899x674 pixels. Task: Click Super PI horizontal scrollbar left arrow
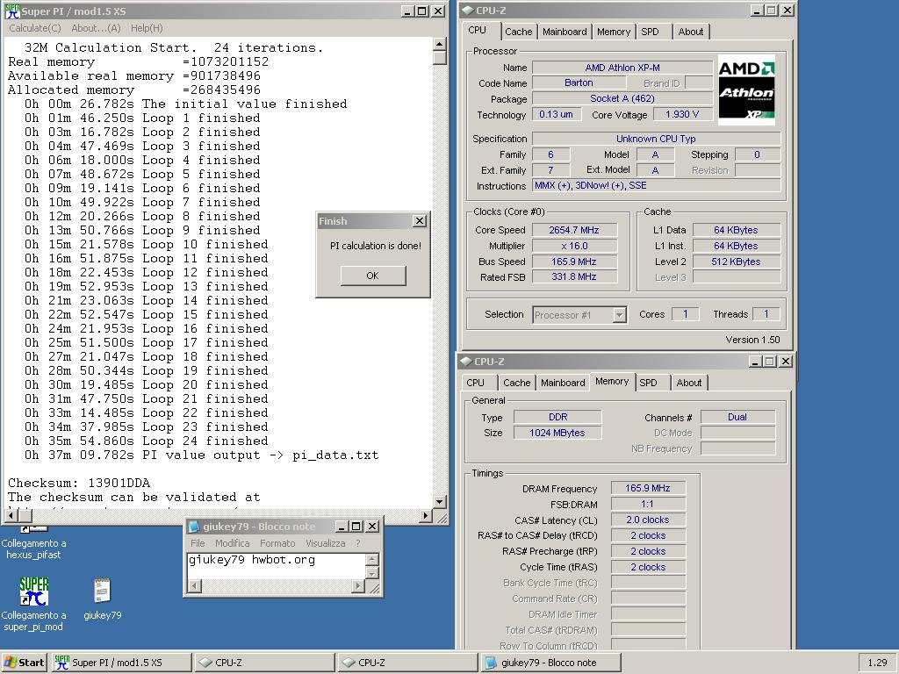click(x=11, y=516)
